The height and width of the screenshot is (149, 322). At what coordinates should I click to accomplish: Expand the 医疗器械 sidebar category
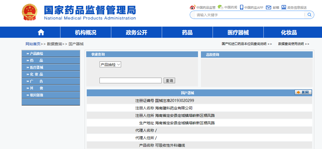pyautogui.click(x=36, y=67)
